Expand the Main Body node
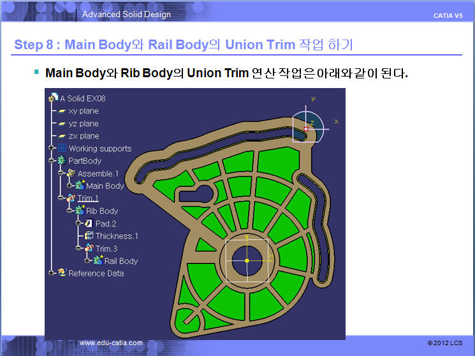This screenshot has width=475, height=356. [x=69, y=186]
